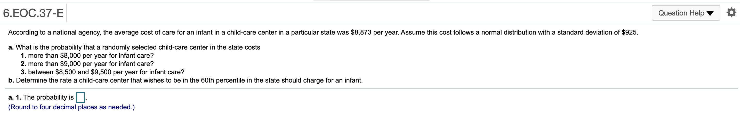Click the 'Round to four decimal places' hint
The width and height of the screenshot is (740, 138).
tap(71, 107)
